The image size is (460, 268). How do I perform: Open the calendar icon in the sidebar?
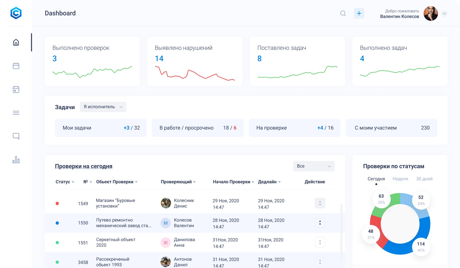[16, 66]
